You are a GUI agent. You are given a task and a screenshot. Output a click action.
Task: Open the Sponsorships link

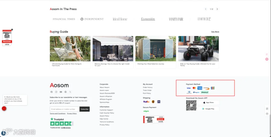[x=104, y=102]
